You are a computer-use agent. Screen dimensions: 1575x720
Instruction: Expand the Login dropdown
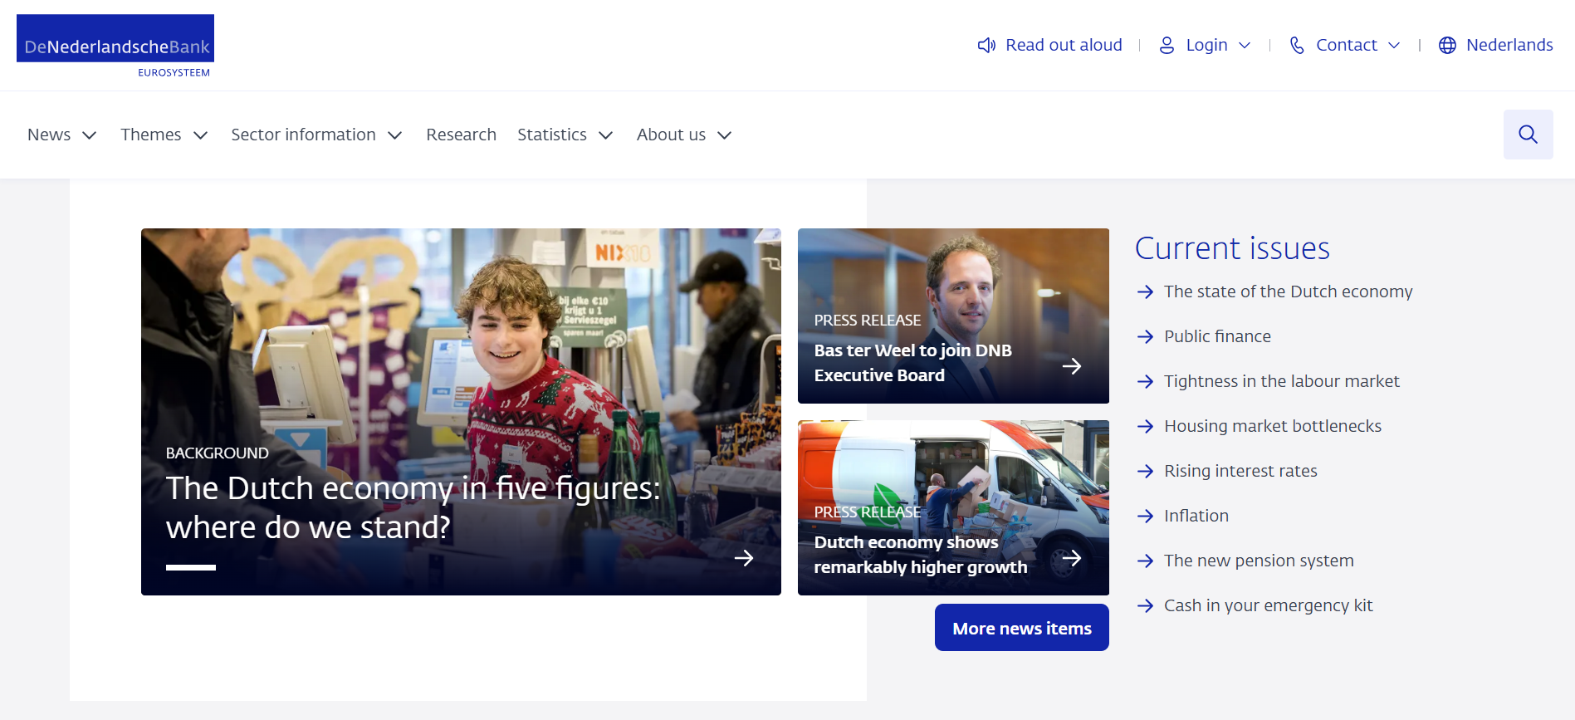click(1245, 46)
